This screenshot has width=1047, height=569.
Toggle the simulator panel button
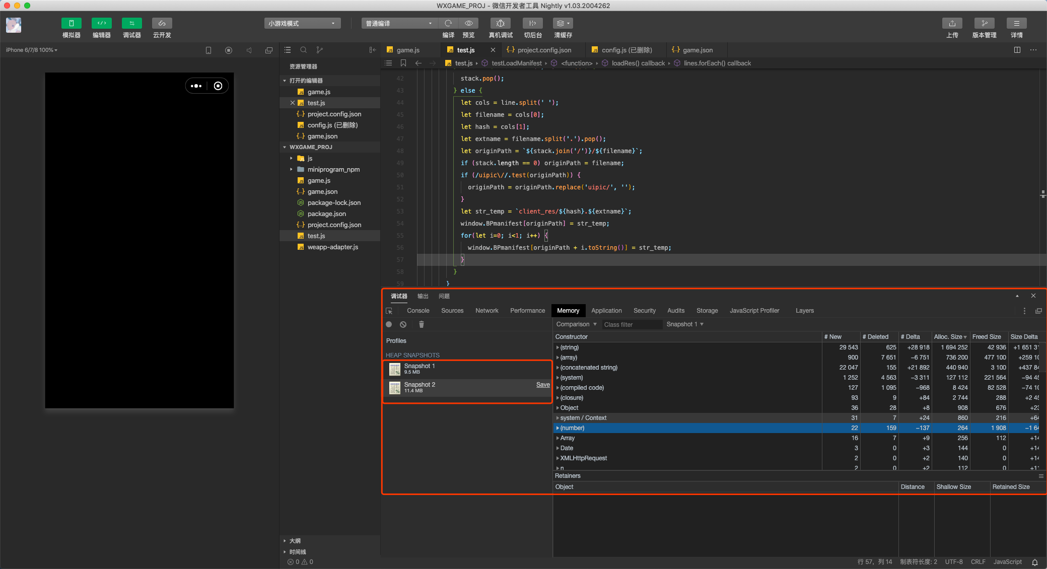point(71,23)
